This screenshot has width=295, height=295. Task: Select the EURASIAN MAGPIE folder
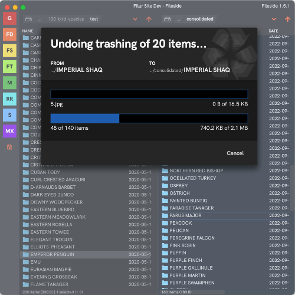coord(86,270)
